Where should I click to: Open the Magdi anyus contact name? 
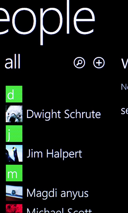pyautogui.click(x=57, y=193)
